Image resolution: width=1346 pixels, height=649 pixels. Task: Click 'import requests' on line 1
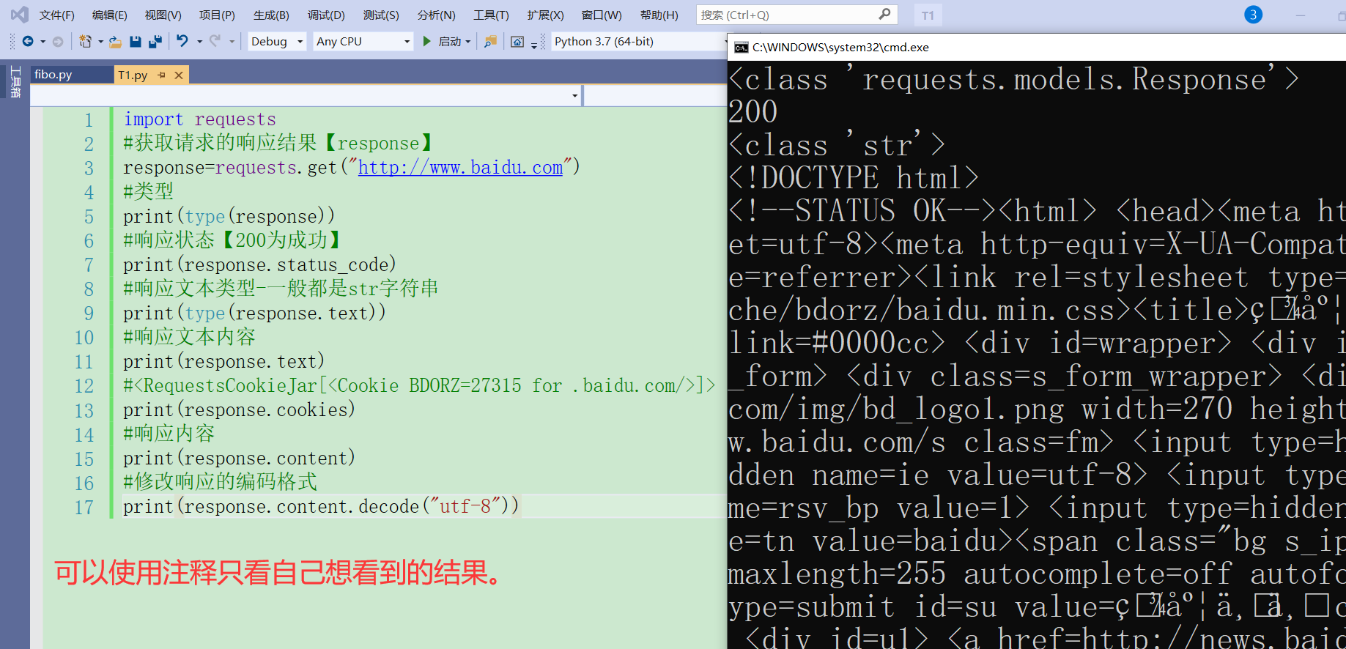pos(199,119)
